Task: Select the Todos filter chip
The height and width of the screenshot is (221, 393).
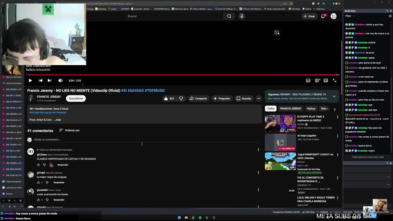Action: [270, 109]
